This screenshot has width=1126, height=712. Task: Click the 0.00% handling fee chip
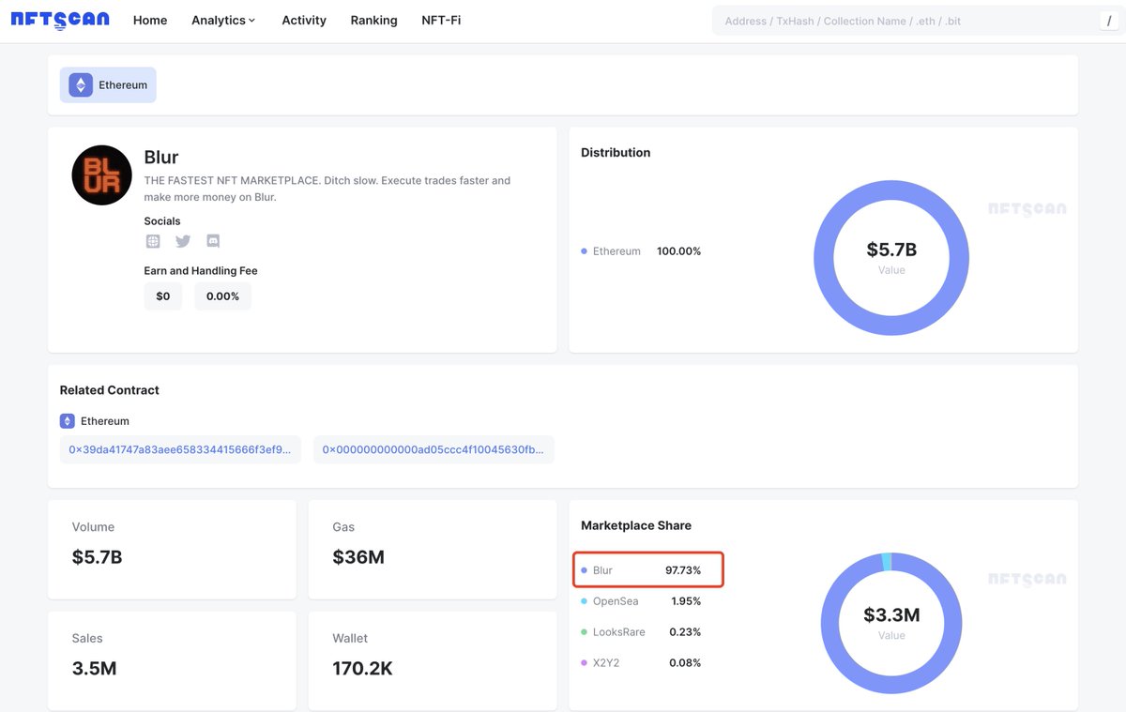point(222,296)
